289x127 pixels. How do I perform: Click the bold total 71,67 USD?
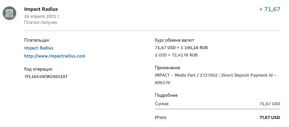point(270,118)
